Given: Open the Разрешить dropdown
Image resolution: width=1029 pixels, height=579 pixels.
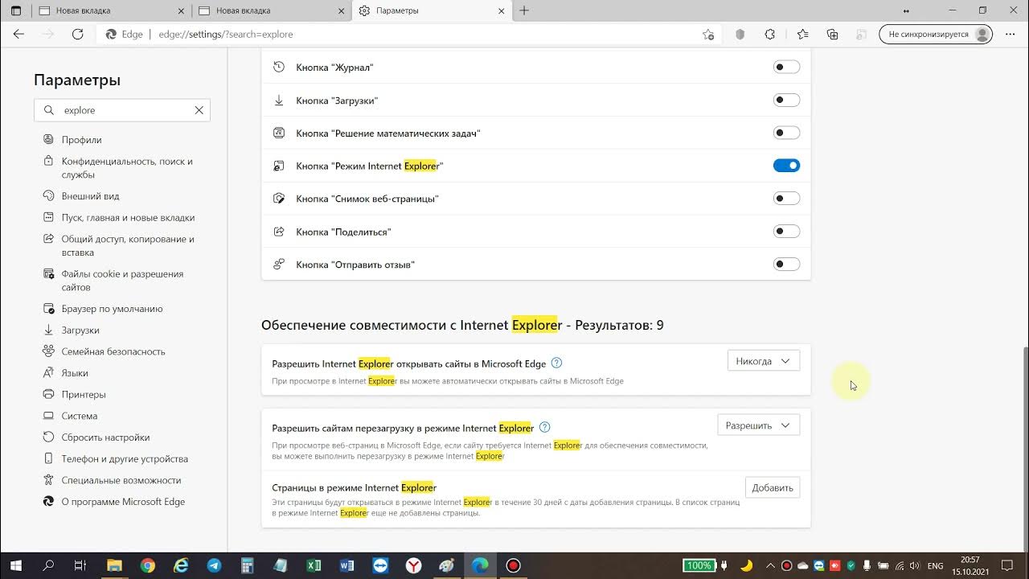Looking at the screenshot, I should 758,425.
